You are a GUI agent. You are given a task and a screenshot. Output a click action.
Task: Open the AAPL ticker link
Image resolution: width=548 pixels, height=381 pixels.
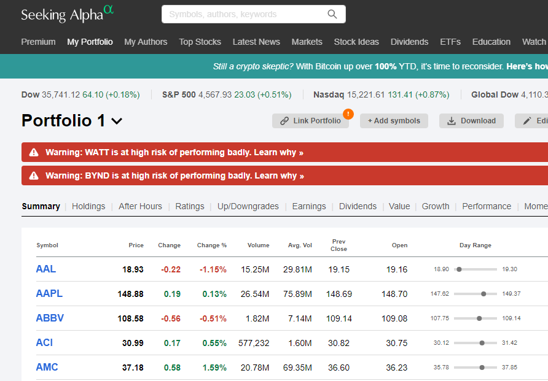(49, 293)
